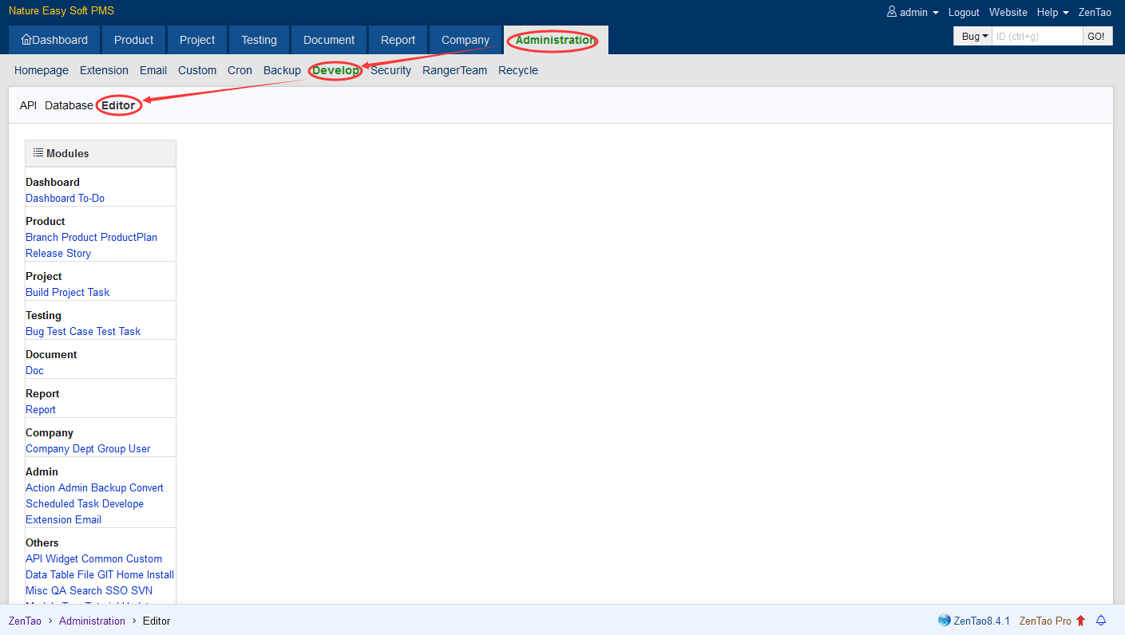The width and height of the screenshot is (1125, 635).
Task: Open the Security submenu item
Action: click(390, 70)
